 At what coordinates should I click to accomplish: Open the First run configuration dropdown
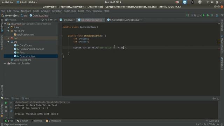point(196,15)
